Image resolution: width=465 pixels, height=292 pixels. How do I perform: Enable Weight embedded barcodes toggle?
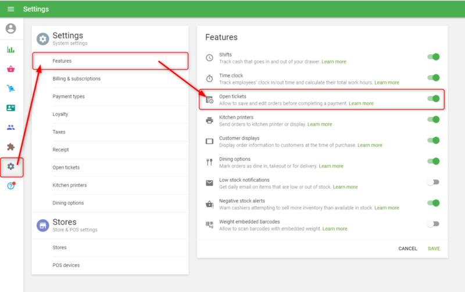point(433,224)
